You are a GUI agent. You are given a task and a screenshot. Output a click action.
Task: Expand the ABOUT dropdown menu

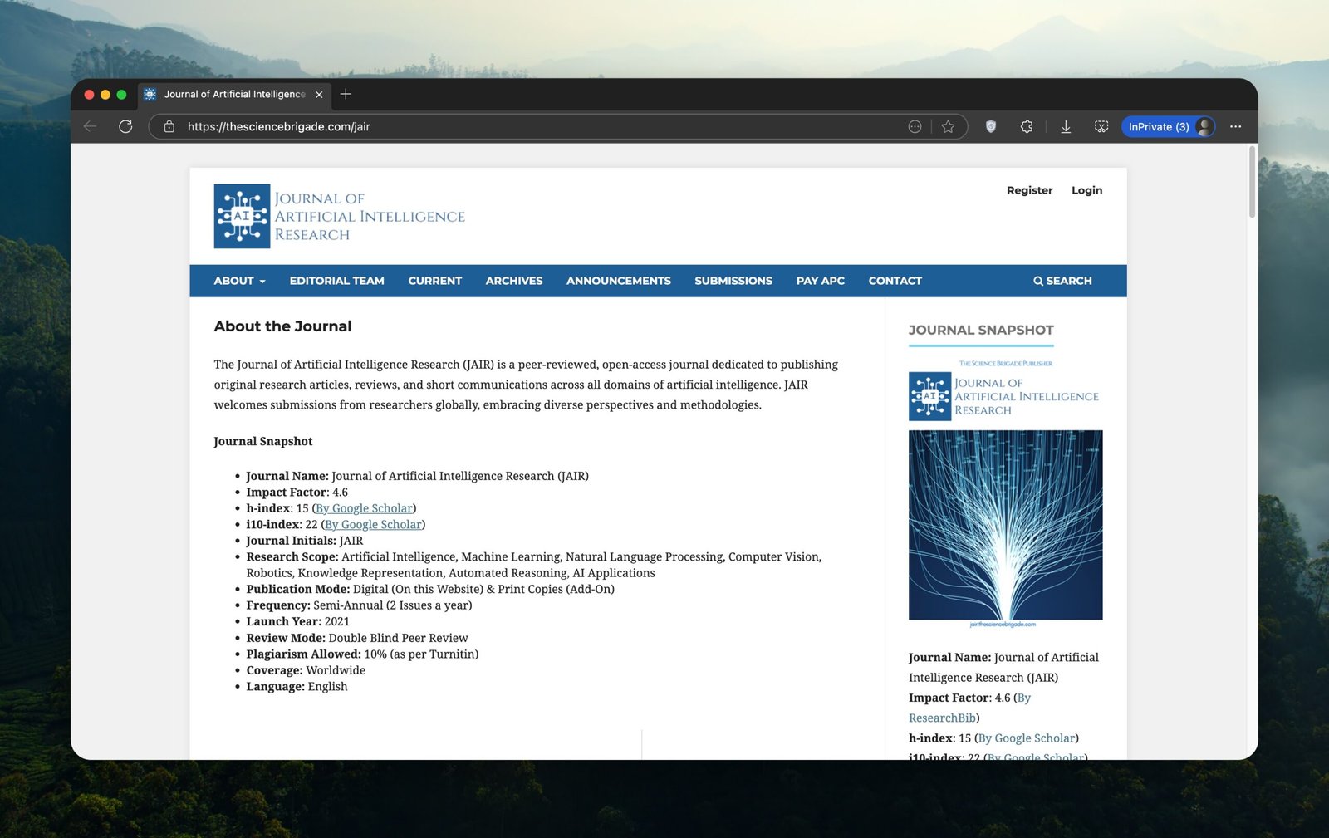pyautogui.click(x=239, y=281)
